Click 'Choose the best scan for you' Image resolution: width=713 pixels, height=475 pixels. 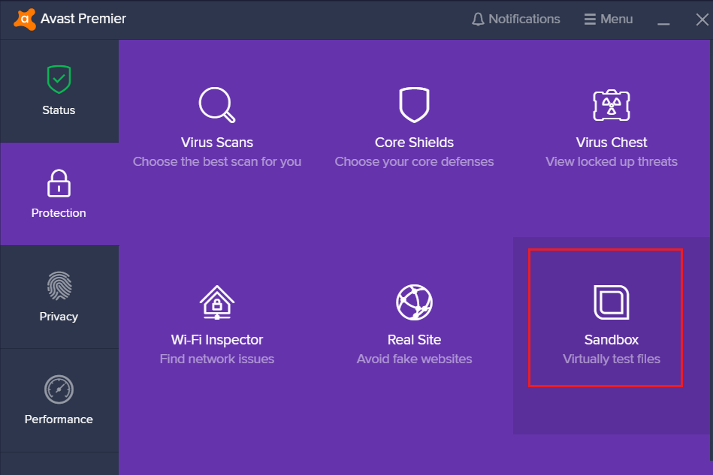pos(217,161)
